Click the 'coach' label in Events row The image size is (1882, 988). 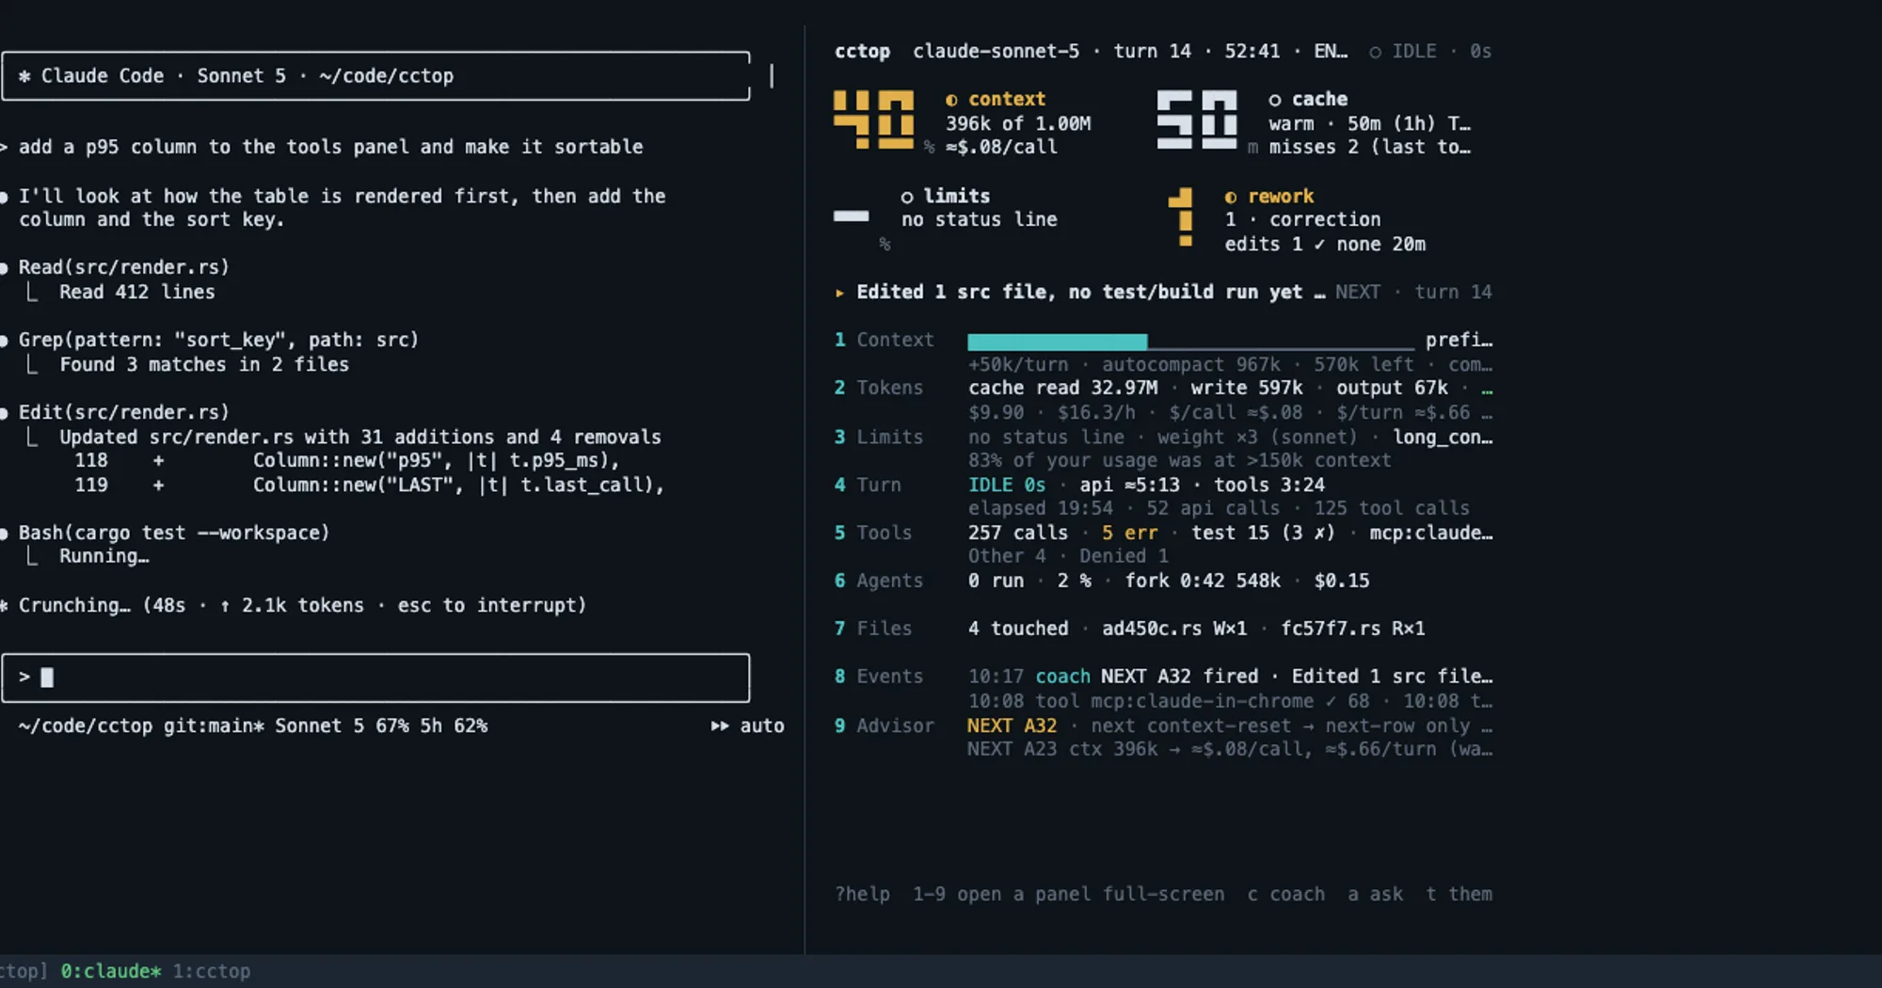1063,677
